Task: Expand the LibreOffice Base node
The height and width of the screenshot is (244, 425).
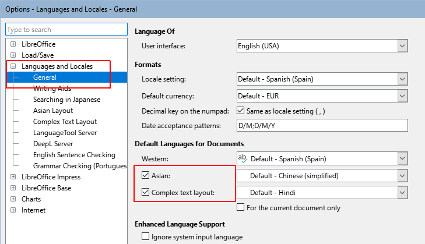Action: 13,188
